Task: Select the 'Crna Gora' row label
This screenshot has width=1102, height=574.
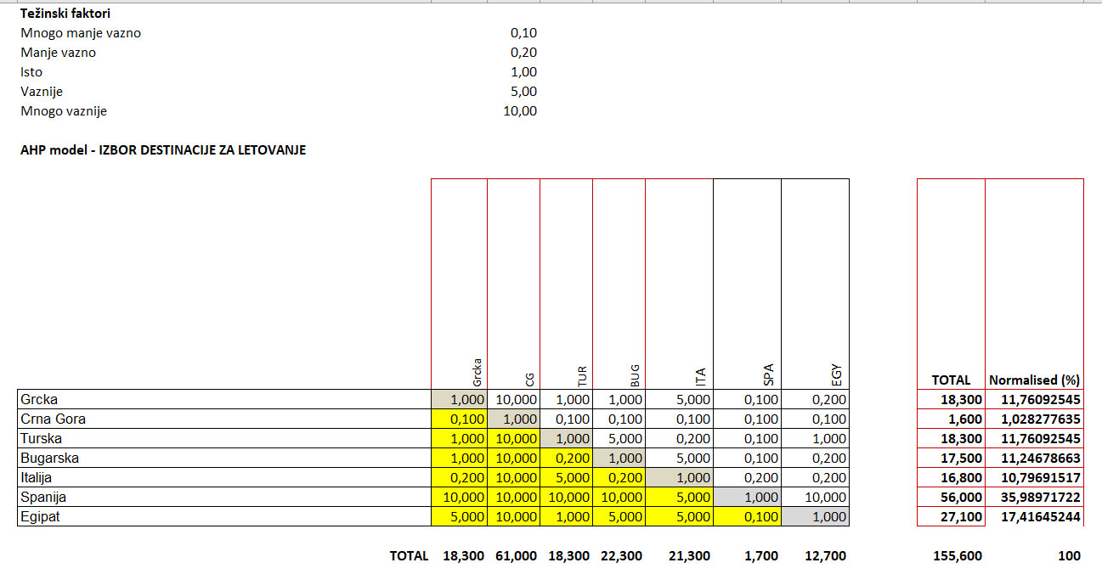Action: click(224, 419)
